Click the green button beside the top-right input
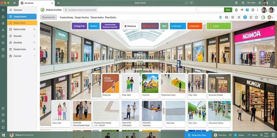The image size is (277, 138). click(228, 10)
